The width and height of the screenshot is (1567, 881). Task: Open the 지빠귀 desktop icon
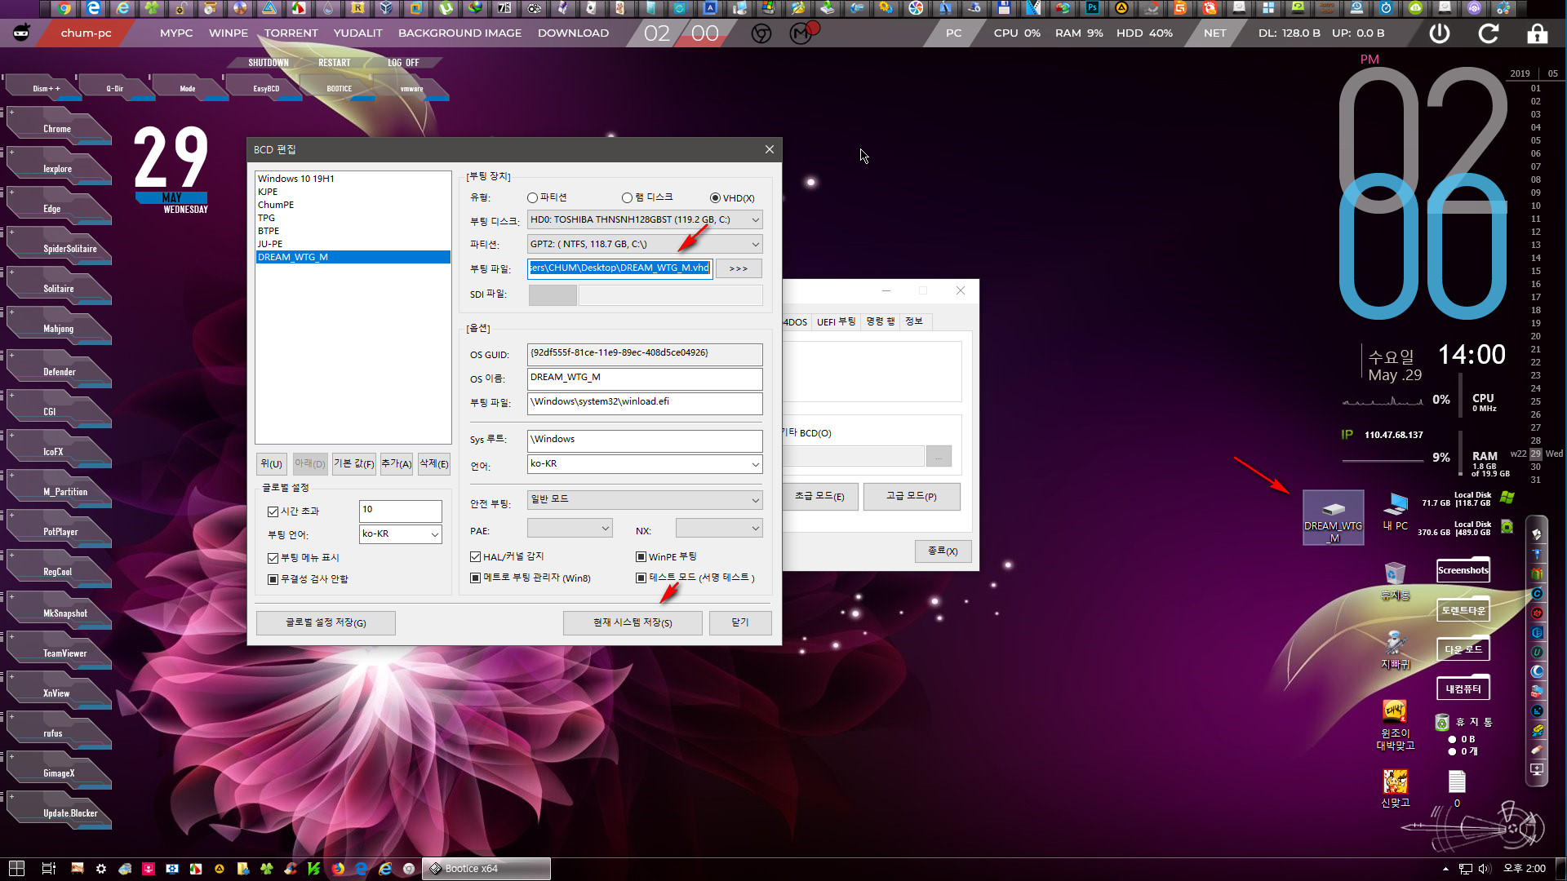[1395, 649]
